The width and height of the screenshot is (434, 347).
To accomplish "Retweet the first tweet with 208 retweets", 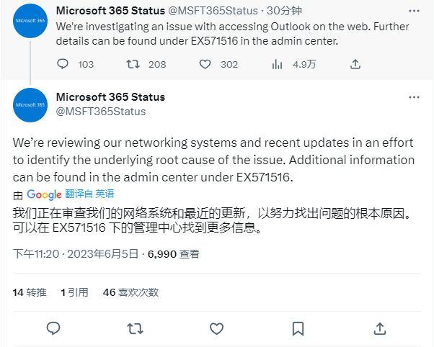I will click(133, 64).
